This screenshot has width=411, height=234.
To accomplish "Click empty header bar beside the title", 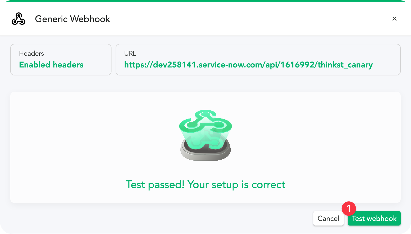I will point(244,19).
